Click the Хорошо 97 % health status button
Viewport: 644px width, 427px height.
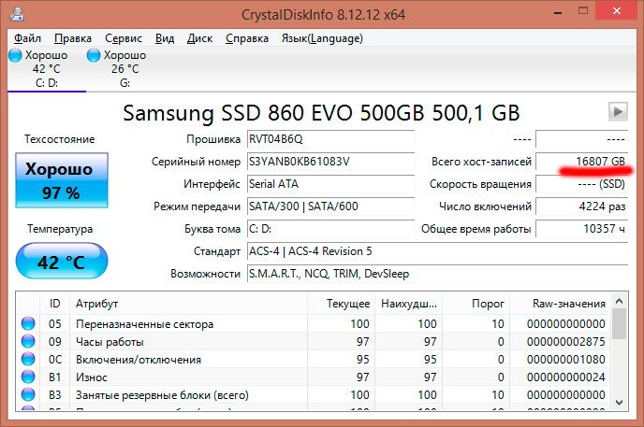coord(62,180)
